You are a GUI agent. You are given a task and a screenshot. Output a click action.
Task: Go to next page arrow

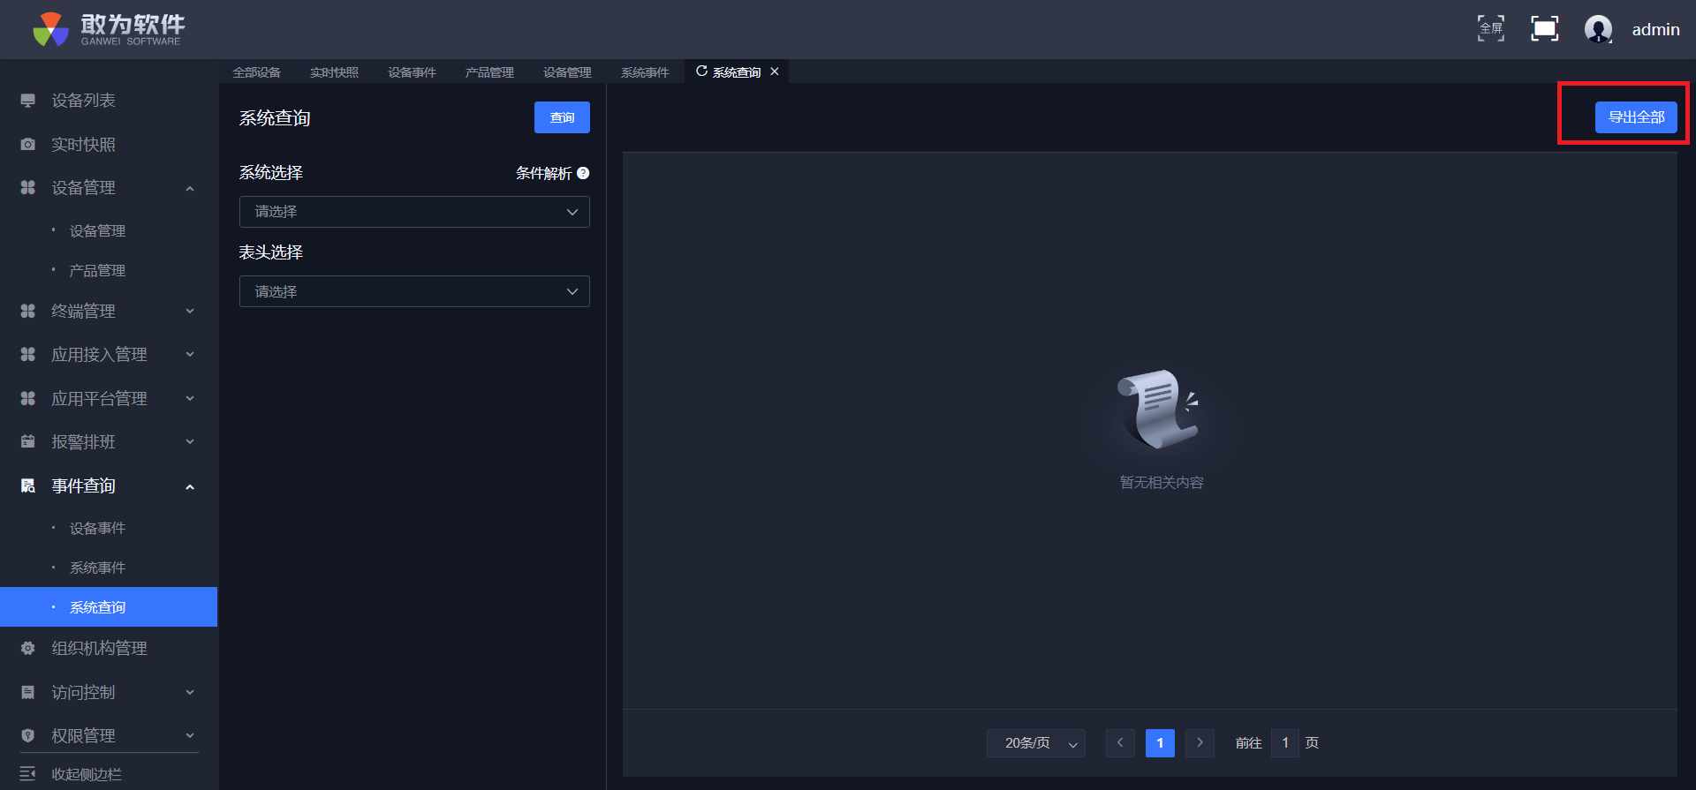(1200, 743)
